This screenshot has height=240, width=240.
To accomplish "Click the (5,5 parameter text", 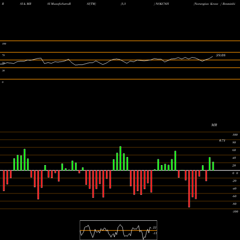I will pos(123,4).
